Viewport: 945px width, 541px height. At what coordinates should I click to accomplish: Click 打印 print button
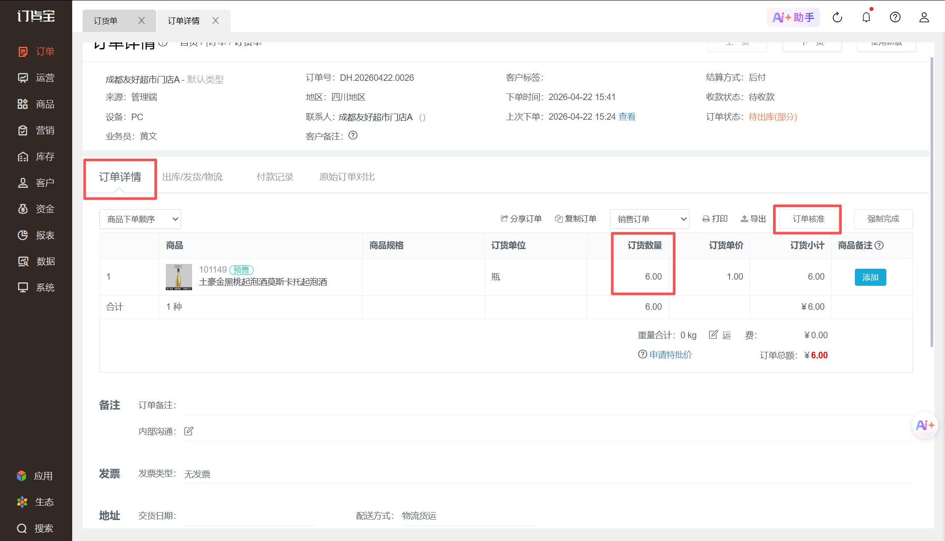pos(715,219)
